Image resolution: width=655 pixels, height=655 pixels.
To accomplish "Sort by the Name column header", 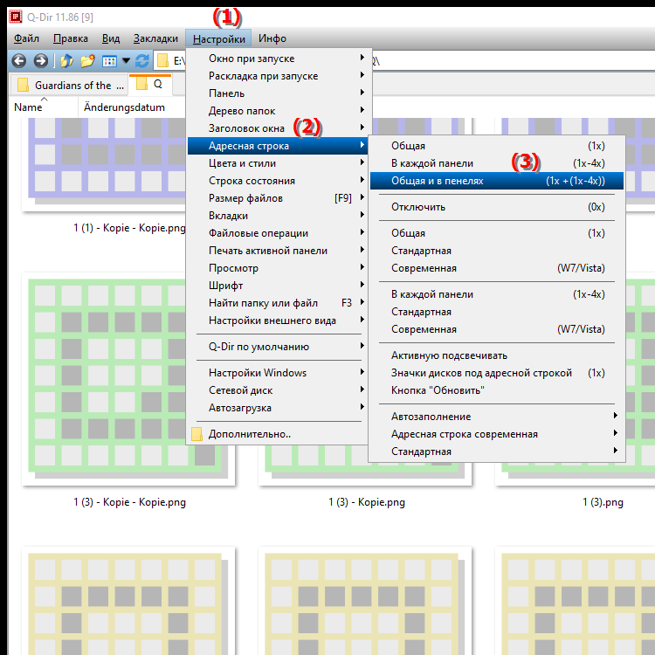I will coord(29,107).
